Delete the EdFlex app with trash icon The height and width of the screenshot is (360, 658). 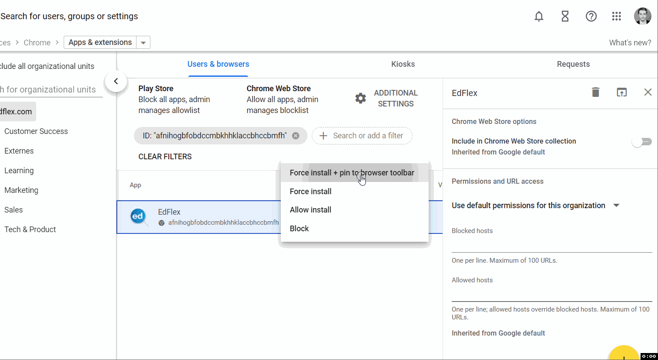pos(596,92)
